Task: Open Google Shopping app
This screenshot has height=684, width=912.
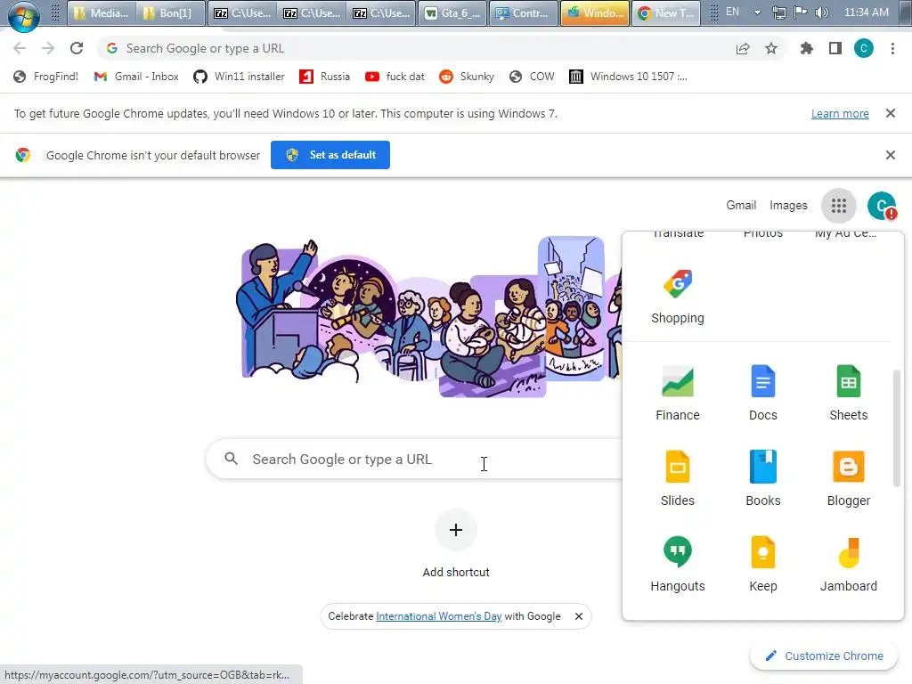Action: coord(678,297)
